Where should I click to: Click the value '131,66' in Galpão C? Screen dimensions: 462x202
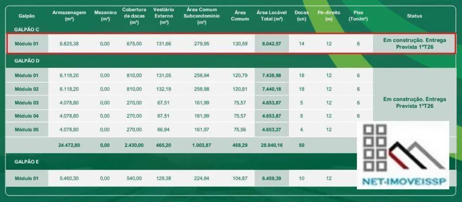click(164, 44)
